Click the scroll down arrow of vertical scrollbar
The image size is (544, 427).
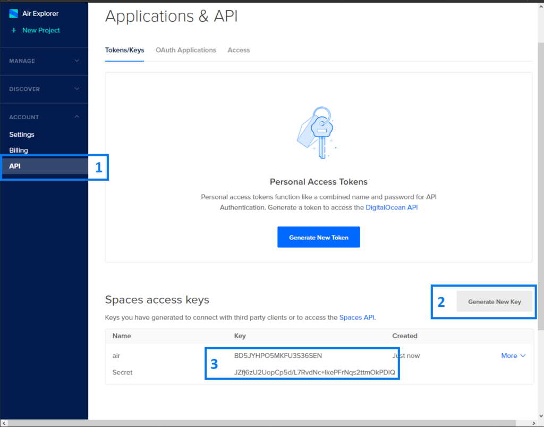pyautogui.click(x=540, y=416)
